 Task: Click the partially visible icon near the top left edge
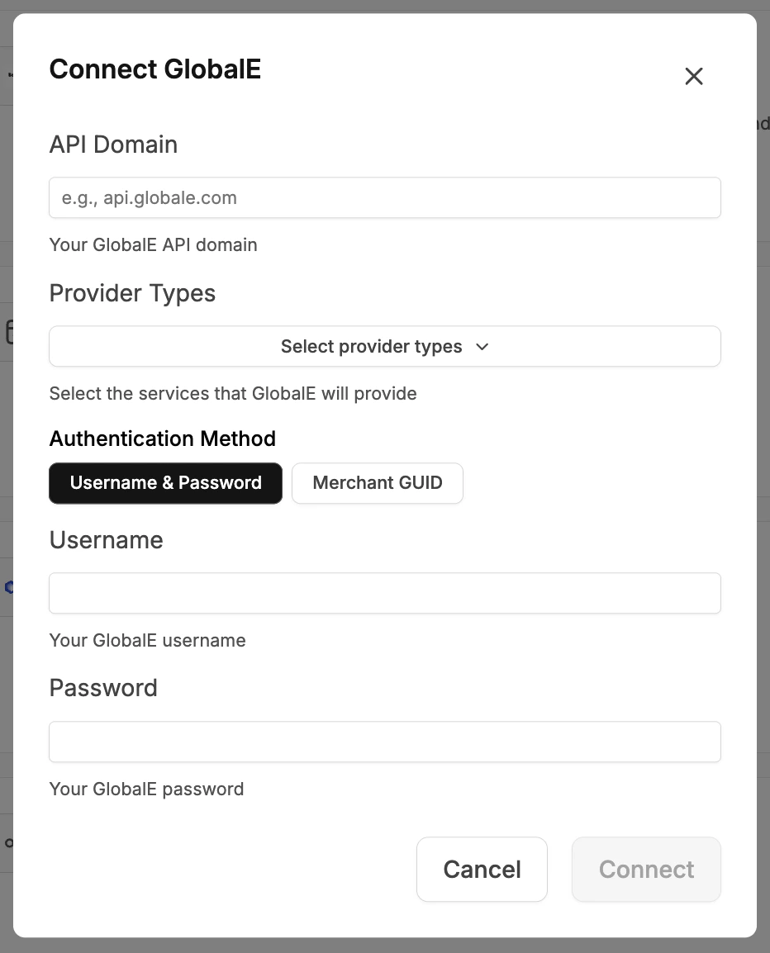9,73
